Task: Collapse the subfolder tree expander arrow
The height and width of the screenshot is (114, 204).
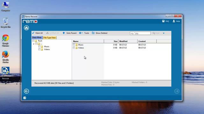Action: [x=34, y=44]
